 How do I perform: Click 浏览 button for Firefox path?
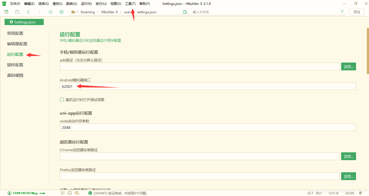click(x=348, y=176)
